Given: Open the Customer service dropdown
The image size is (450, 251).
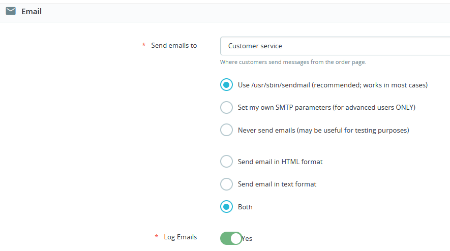Looking at the screenshot, I should point(335,46).
